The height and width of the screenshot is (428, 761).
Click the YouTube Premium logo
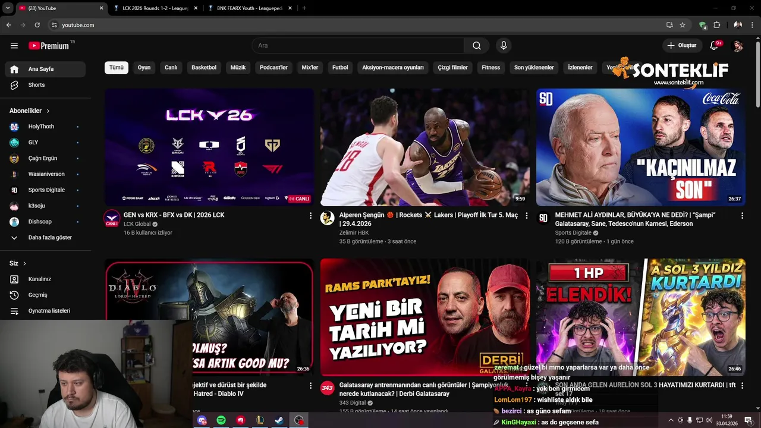(x=49, y=46)
